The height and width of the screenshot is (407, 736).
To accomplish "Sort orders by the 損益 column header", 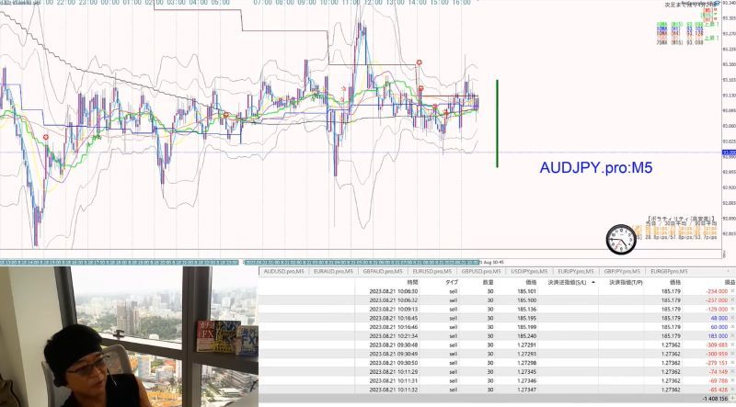I will click(x=729, y=282).
